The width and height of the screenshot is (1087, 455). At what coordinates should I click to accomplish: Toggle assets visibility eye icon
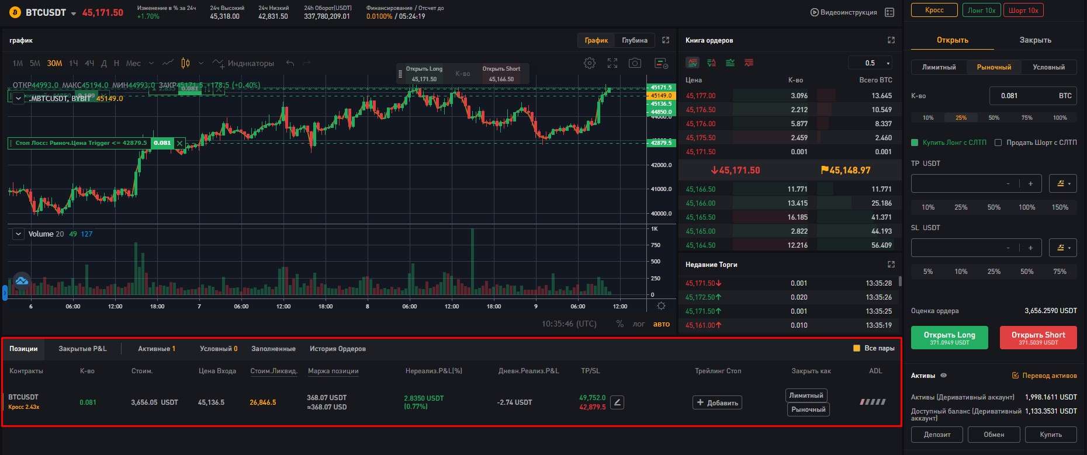[943, 376]
